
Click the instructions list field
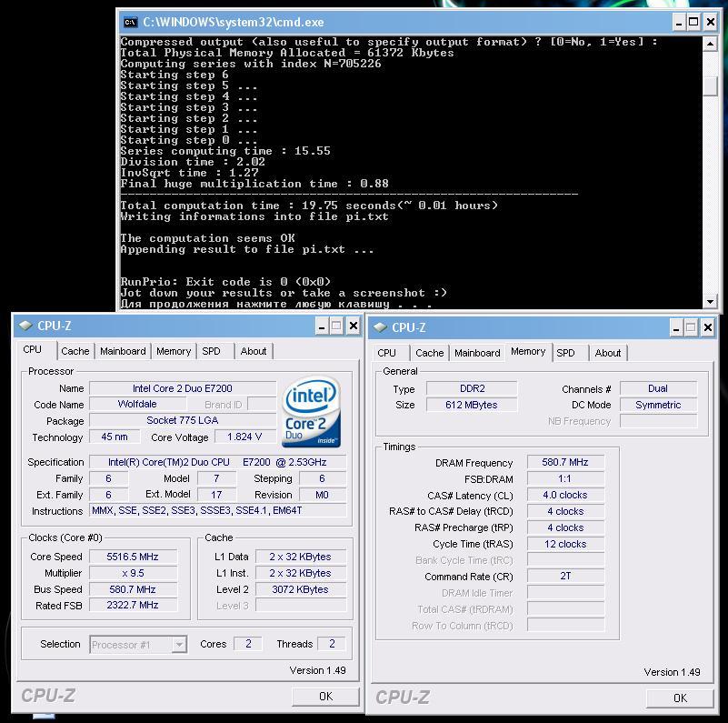218,510
